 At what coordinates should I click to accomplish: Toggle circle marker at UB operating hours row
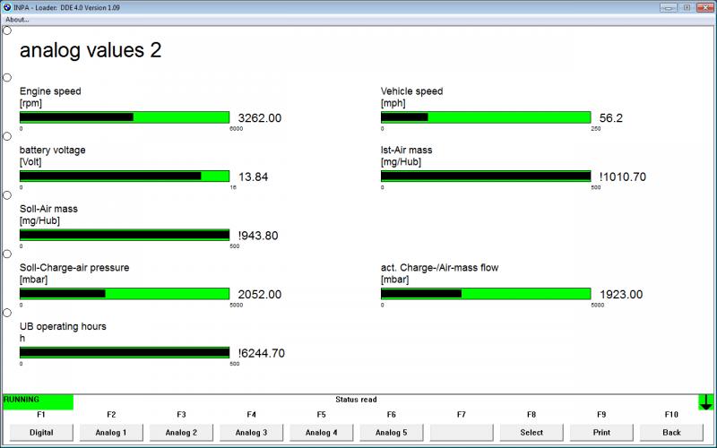point(7,313)
